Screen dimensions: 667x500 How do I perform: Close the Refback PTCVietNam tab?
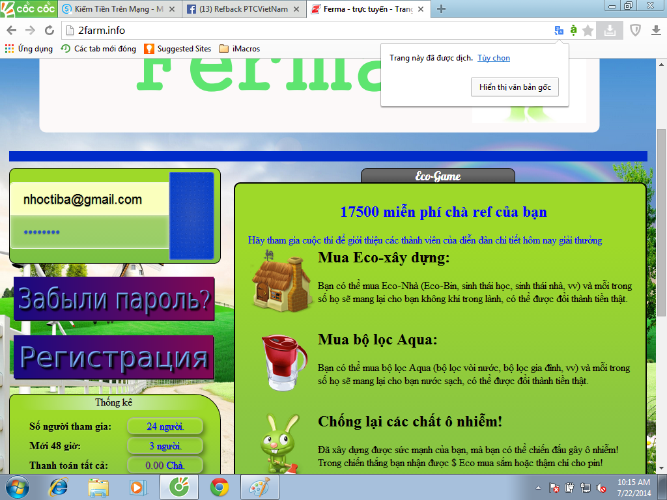pyautogui.click(x=296, y=9)
